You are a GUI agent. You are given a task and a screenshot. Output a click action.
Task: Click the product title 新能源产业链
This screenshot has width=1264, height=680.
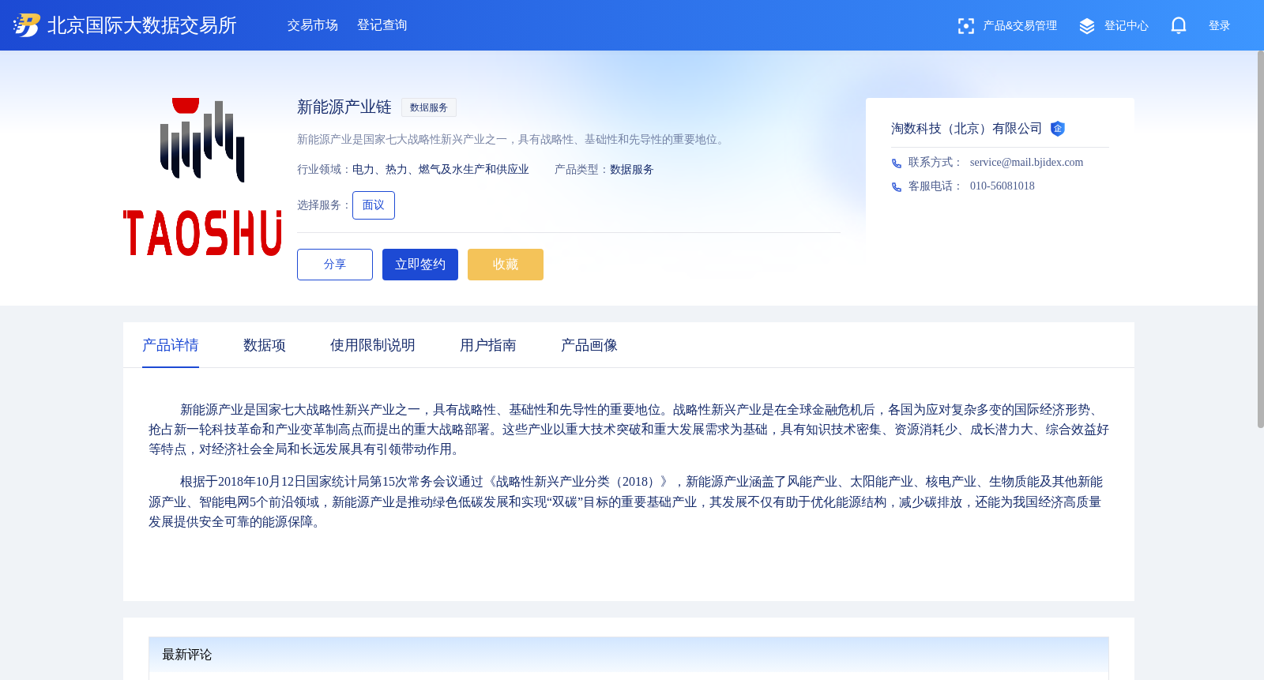pyautogui.click(x=344, y=107)
